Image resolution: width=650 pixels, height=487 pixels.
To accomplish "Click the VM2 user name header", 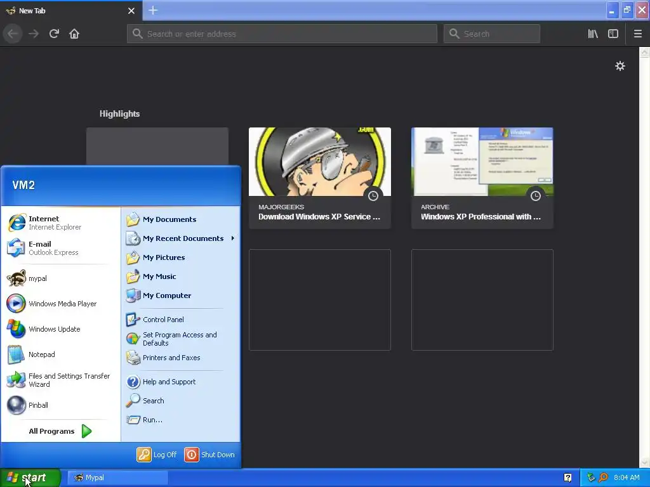I will click(x=23, y=185).
